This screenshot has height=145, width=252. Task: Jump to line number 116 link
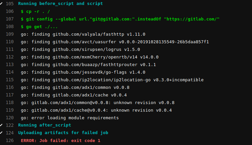[10, 87]
